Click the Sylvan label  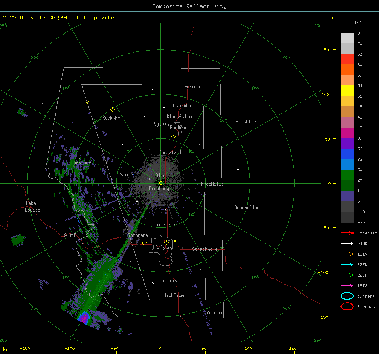coord(161,124)
